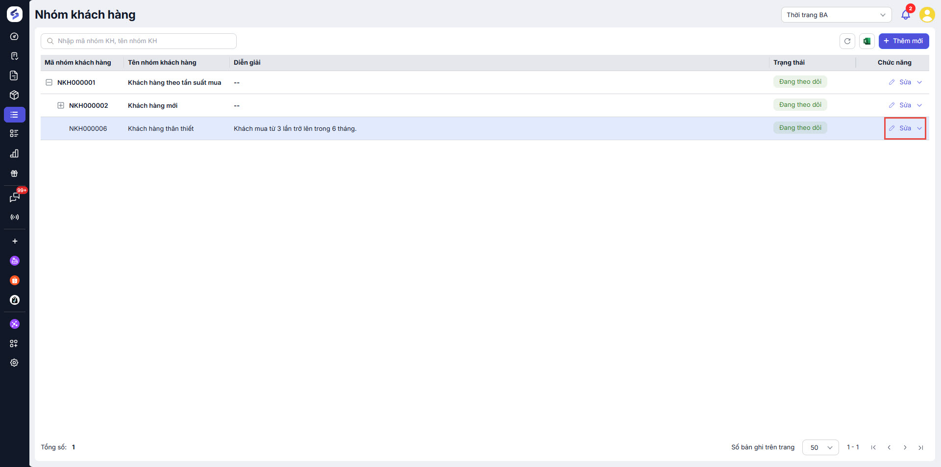This screenshot has height=467, width=941.
Task: Click the refresh icon button
Action: pyautogui.click(x=847, y=41)
